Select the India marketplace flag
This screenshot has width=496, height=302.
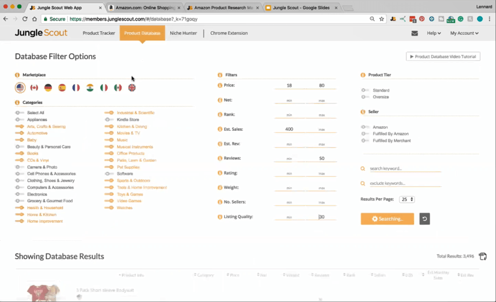(x=90, y=88)
